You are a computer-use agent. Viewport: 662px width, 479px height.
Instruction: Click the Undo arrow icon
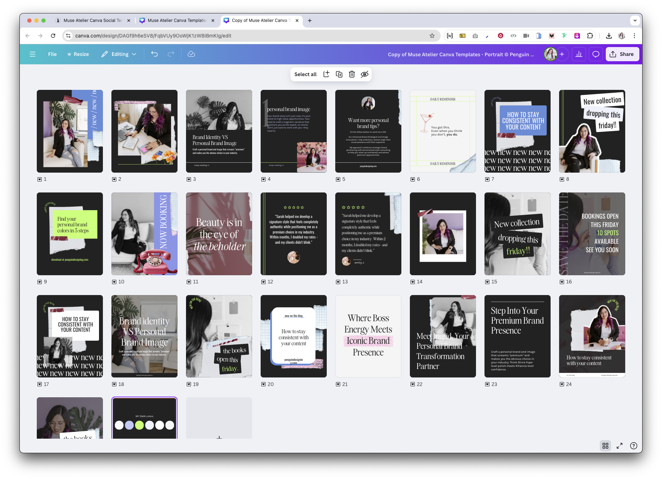tap(155, 54)
